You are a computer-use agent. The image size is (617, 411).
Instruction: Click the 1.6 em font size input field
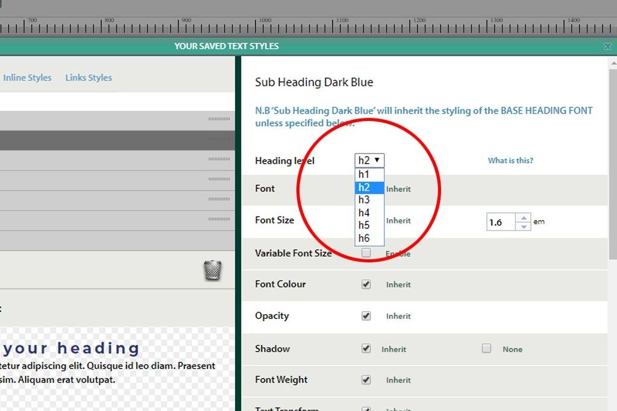tap(502, 221)
